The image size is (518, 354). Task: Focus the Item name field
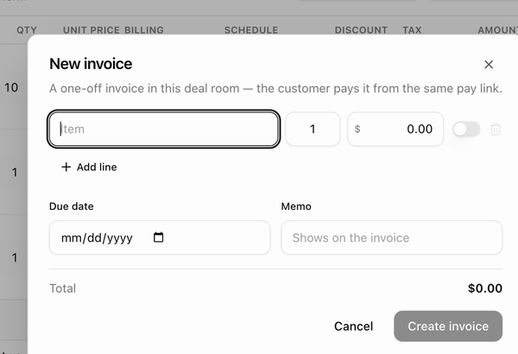click(164, 129)
